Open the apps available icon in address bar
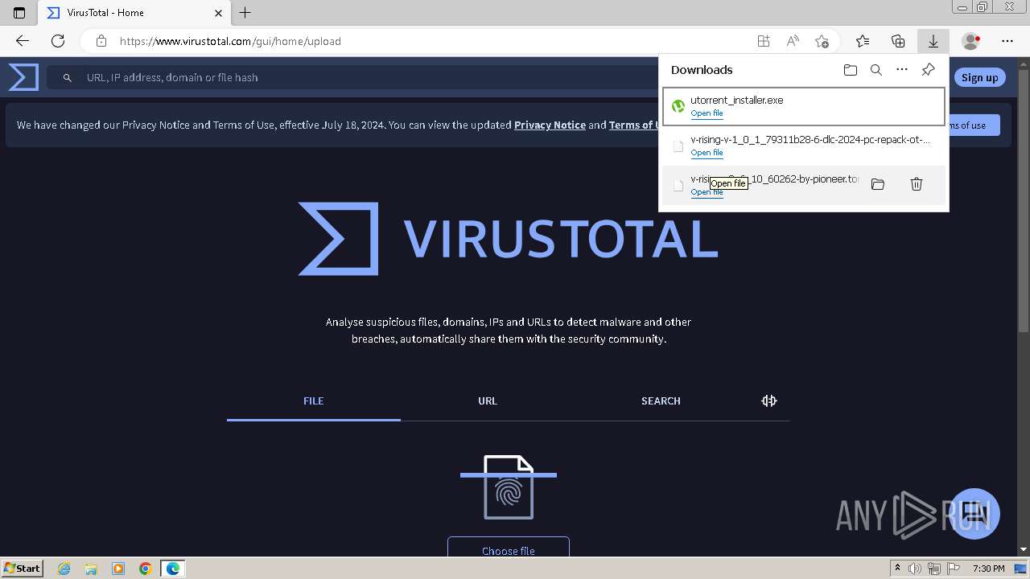The width and height of the screenshot is (1030, 579). point(763,41)
